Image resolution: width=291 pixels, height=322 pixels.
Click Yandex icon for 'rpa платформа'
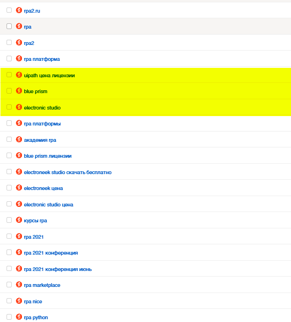coord(19,59)
